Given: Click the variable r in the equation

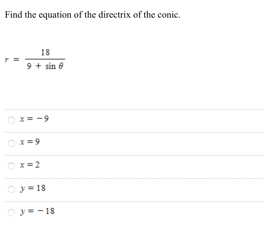Looking at the screenshot, I should (7, 59).
